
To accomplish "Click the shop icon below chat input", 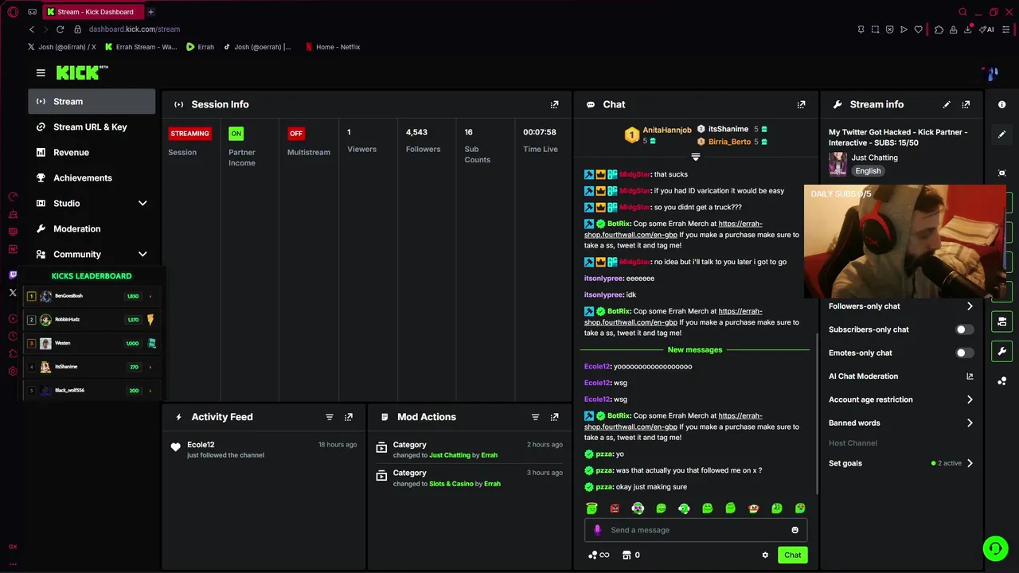I will pos(627,555).
